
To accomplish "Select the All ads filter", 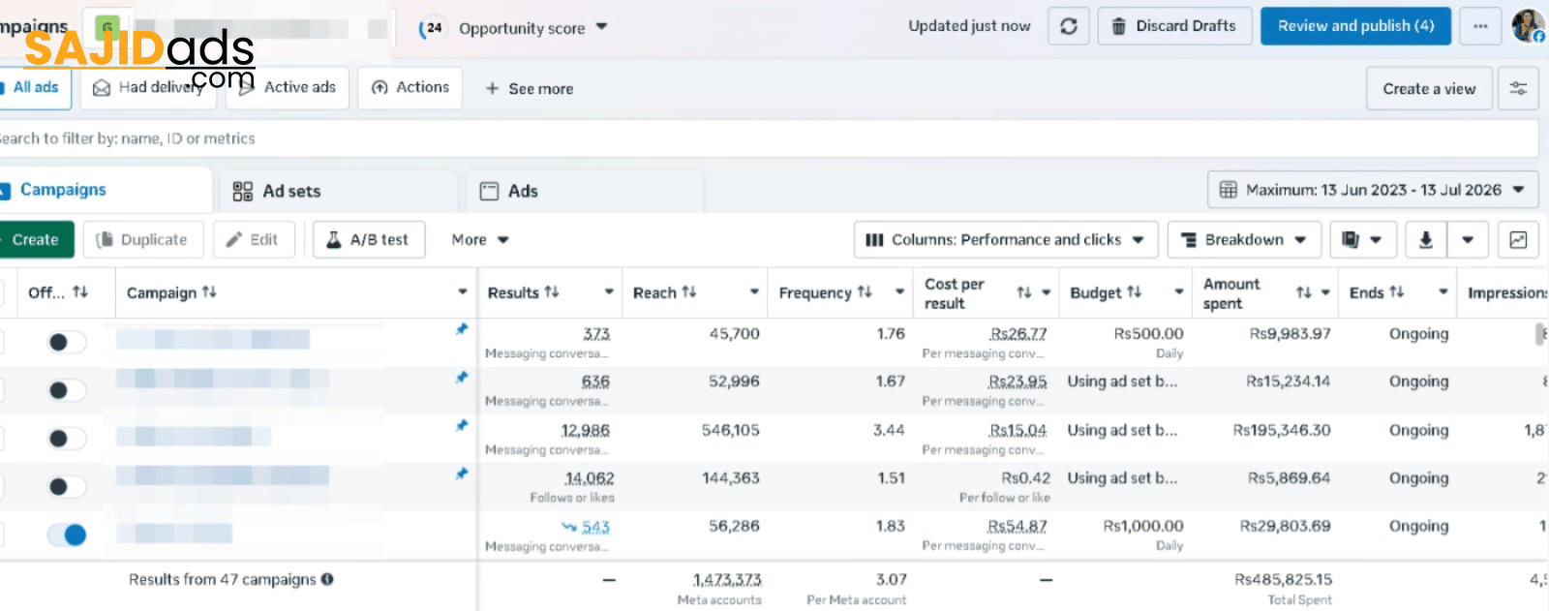I will (x=34, y=87).
